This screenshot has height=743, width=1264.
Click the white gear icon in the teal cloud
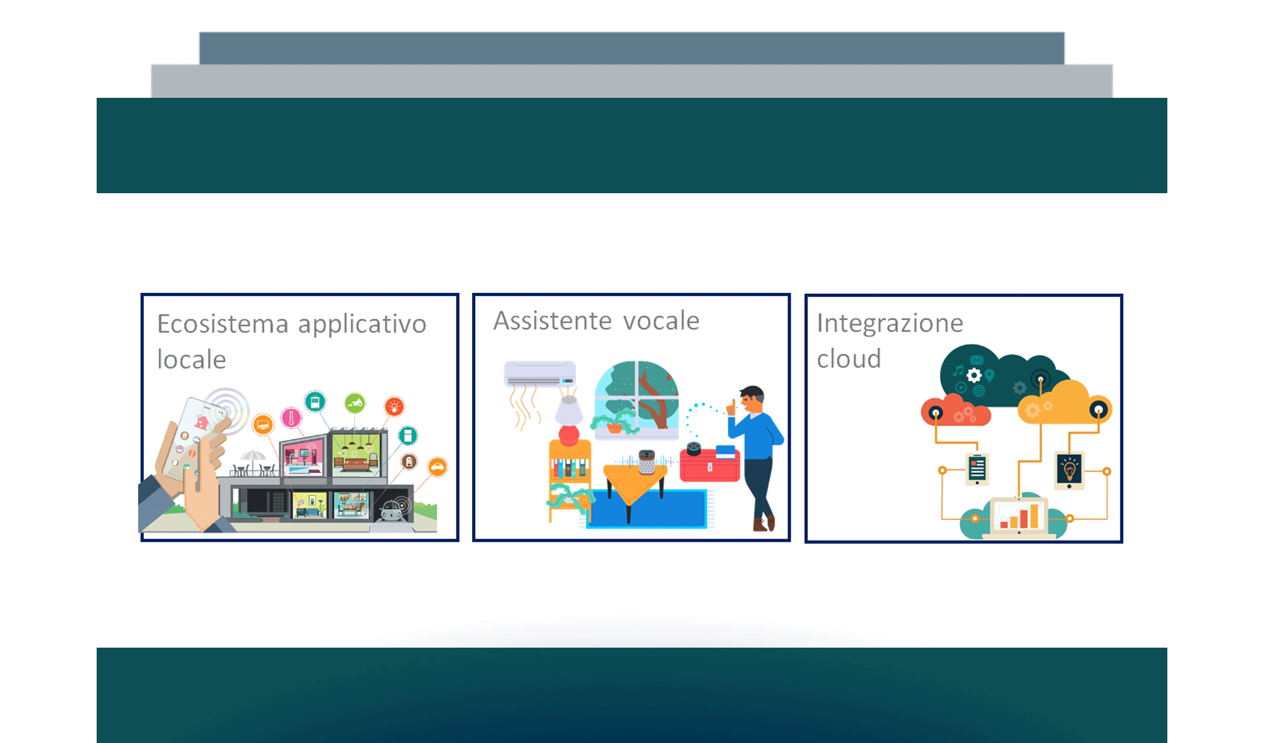point(973,375)
